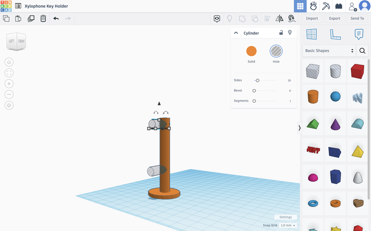371x231 pixels.
Task: Search the shapes library
Action: 362,51
